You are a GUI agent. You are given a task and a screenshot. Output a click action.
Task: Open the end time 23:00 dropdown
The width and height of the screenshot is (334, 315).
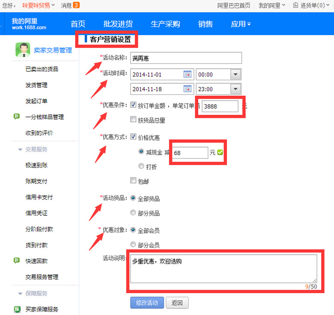(x=235, y=89)
